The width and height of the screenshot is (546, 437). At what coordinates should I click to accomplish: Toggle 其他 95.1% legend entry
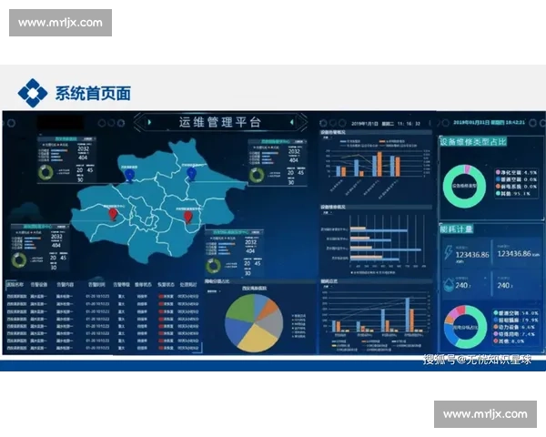click(513, 193)
